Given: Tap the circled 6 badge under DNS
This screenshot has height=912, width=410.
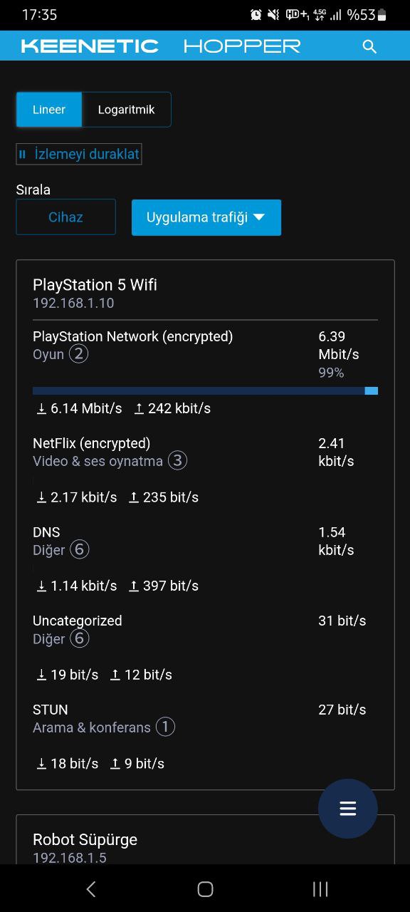Looking at the screenshot, I should (x=80, y=550).
